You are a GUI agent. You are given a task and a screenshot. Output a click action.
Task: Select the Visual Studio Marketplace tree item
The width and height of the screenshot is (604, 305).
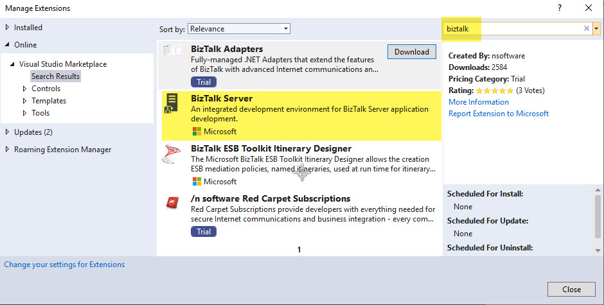pos(63,64)
